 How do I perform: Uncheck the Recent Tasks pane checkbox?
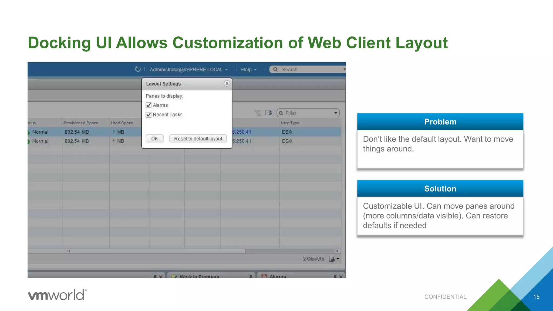(149, 115)
